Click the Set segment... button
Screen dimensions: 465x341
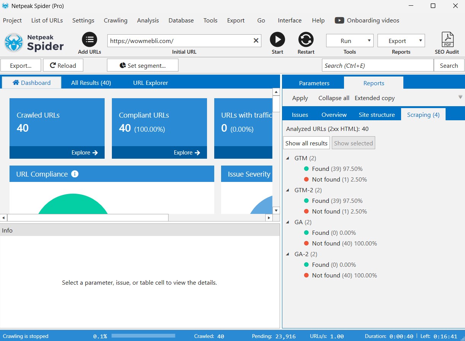[x=143, y=65]
